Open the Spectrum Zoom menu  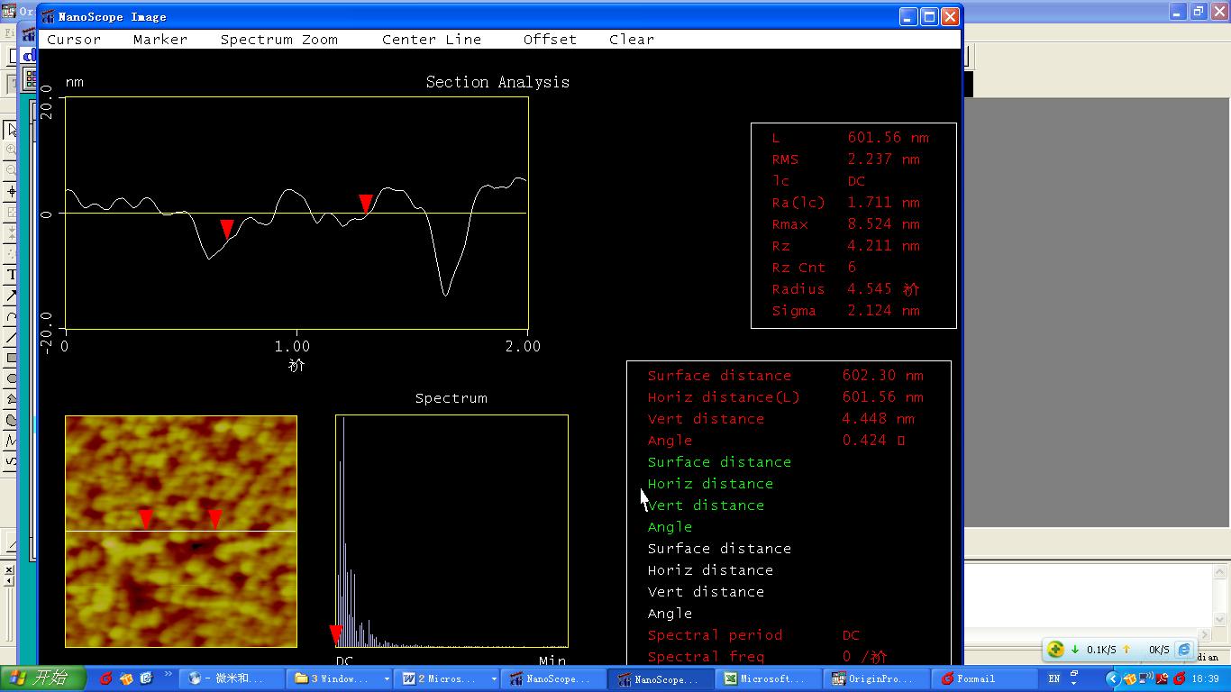pos(278,40)
